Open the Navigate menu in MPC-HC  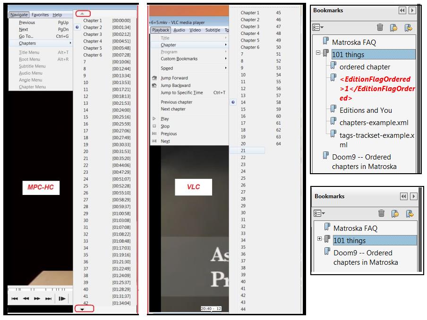(19, 15)
